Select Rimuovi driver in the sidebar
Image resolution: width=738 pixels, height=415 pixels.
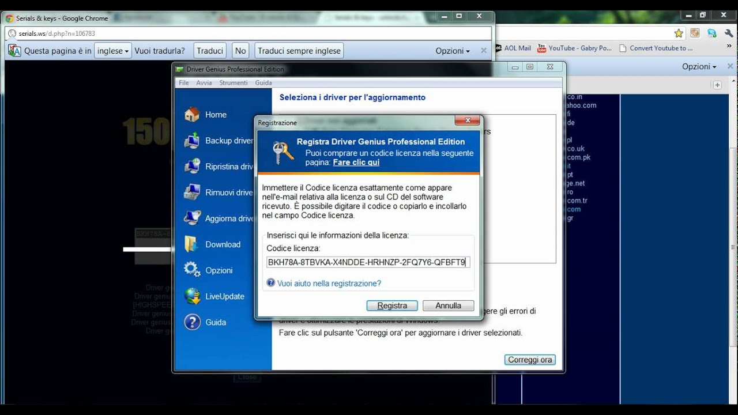(x=219, y=193)
